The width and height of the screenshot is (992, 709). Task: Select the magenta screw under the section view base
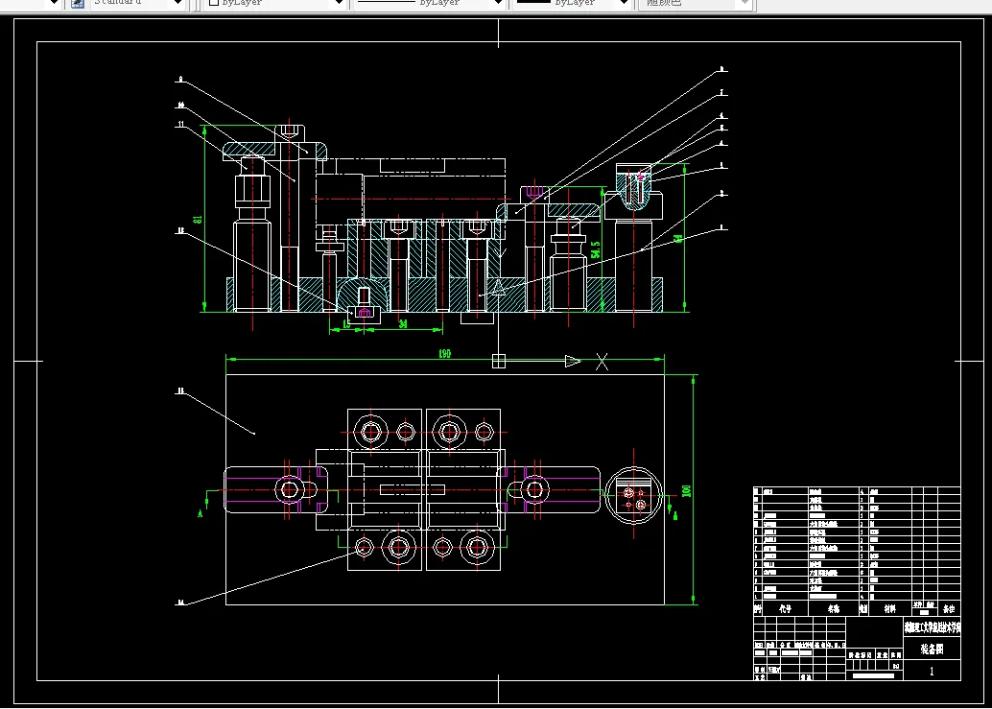pos(364,313)
